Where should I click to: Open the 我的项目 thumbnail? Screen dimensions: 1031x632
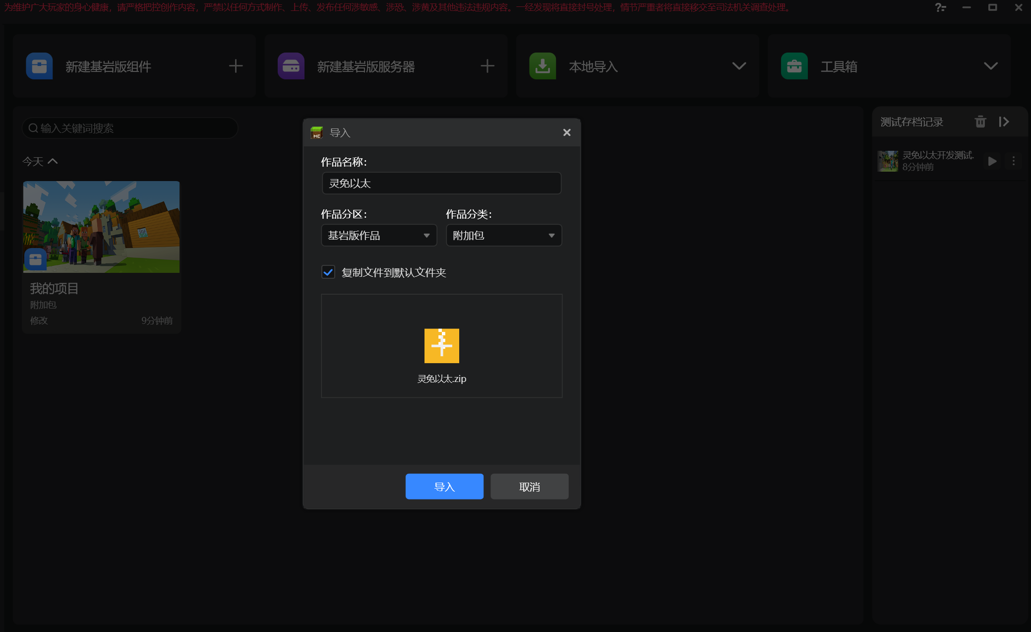tap(101, 227)
